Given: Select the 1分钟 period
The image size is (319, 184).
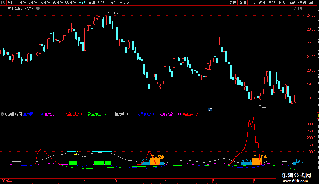Looking at the screenshot, I should (21, 3).
